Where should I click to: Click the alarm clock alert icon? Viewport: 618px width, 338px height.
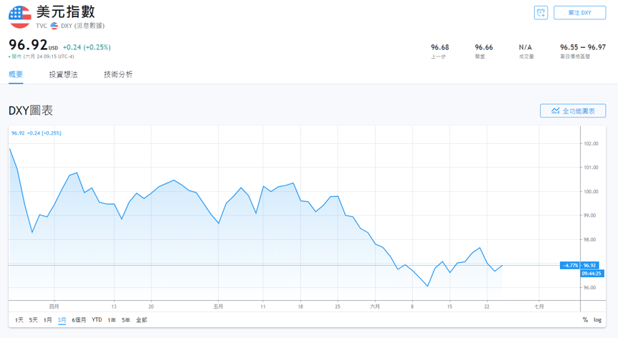tap(541, 13)
